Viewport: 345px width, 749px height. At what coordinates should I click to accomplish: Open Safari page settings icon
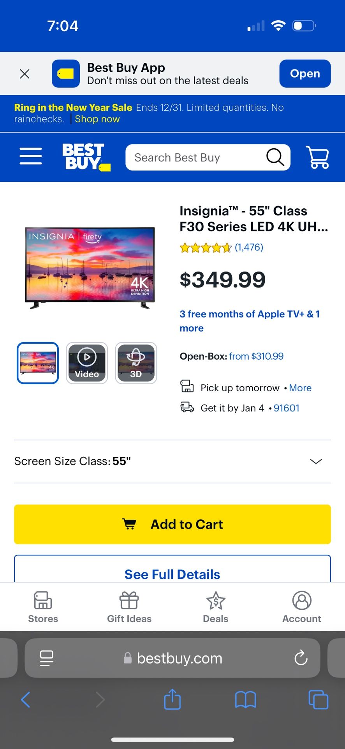tap(47, 658)
